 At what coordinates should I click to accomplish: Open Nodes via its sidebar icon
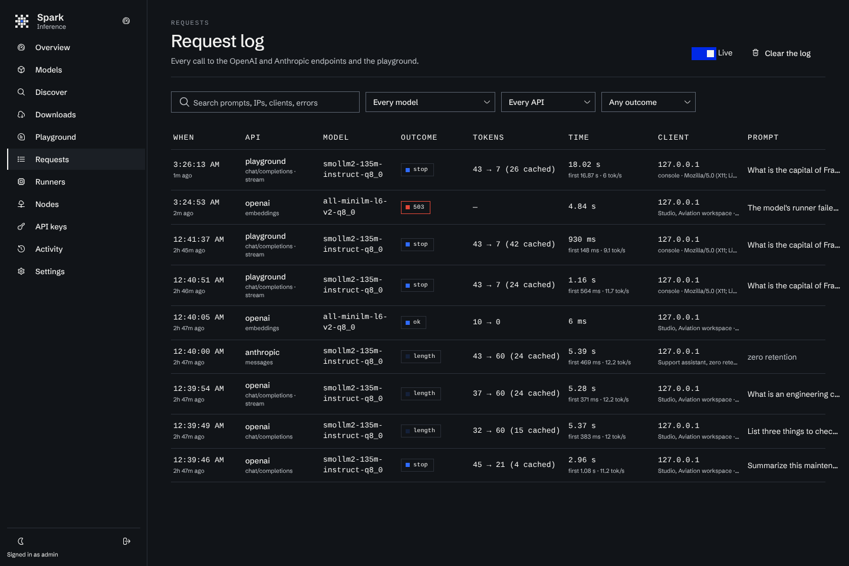(x=21, y=204)
